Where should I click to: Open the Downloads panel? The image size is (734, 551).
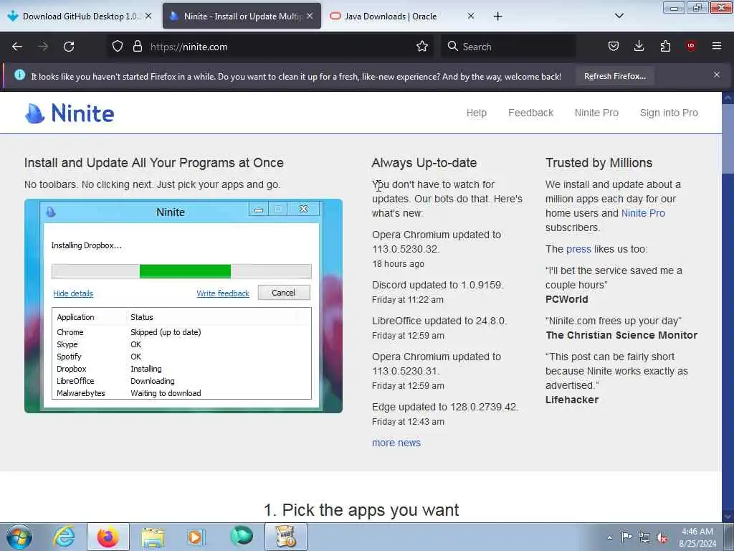point(639,47)
